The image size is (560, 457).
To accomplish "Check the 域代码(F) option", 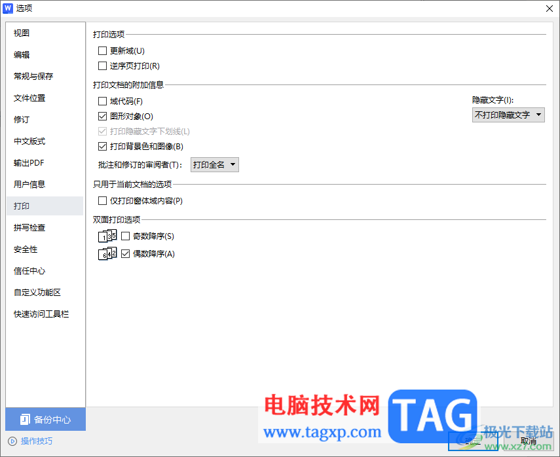I will point(102,101).
